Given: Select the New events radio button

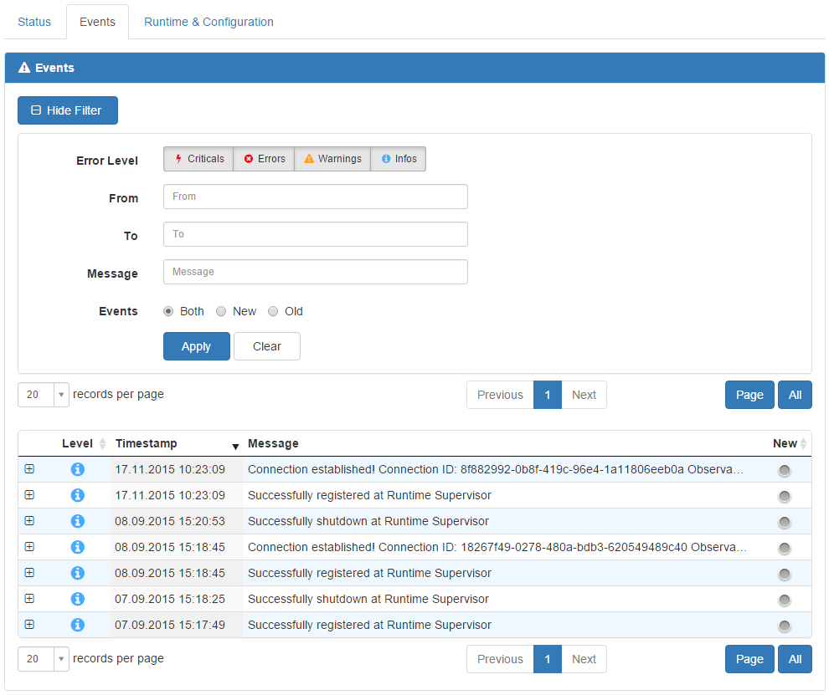Looking at the screenshot, I should point(221,311).
